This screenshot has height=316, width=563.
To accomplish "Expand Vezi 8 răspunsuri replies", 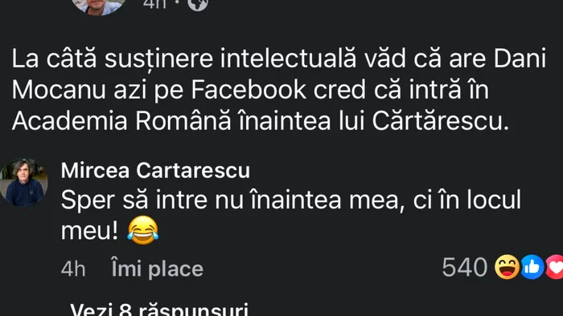I will pyautogui.click(x=159, y=310).
